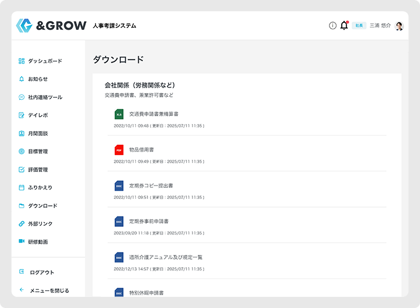Click the 月間面談 person icon

(x=22, y=134)
